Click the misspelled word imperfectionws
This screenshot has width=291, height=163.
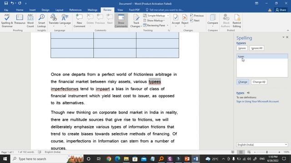point(65,89)
